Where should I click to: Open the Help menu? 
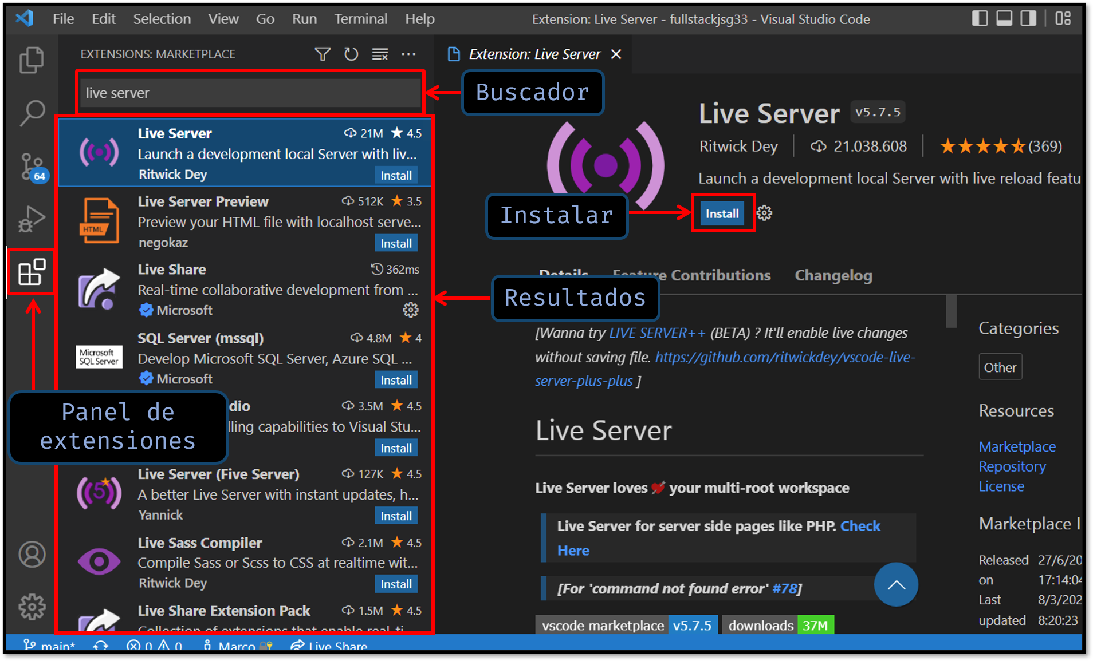(420, 19)
